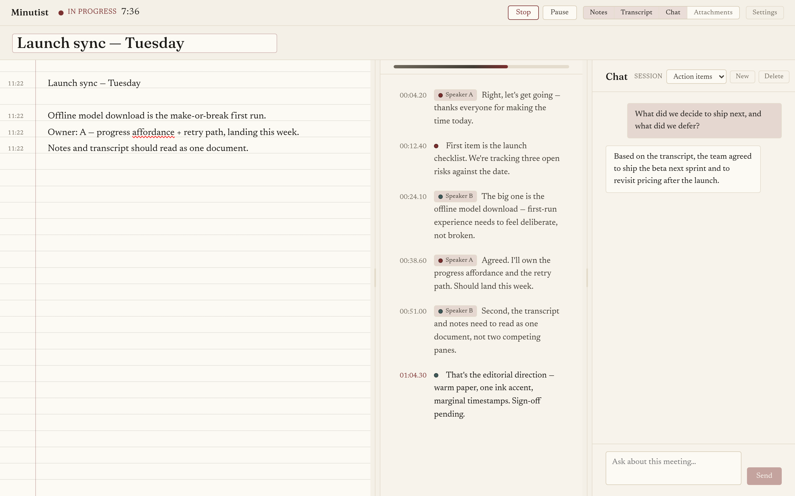This screenshot has width=795, height=496.
Task: Click the assistant reply 'Based on the transcript'
Action: [x=683, y=169]
